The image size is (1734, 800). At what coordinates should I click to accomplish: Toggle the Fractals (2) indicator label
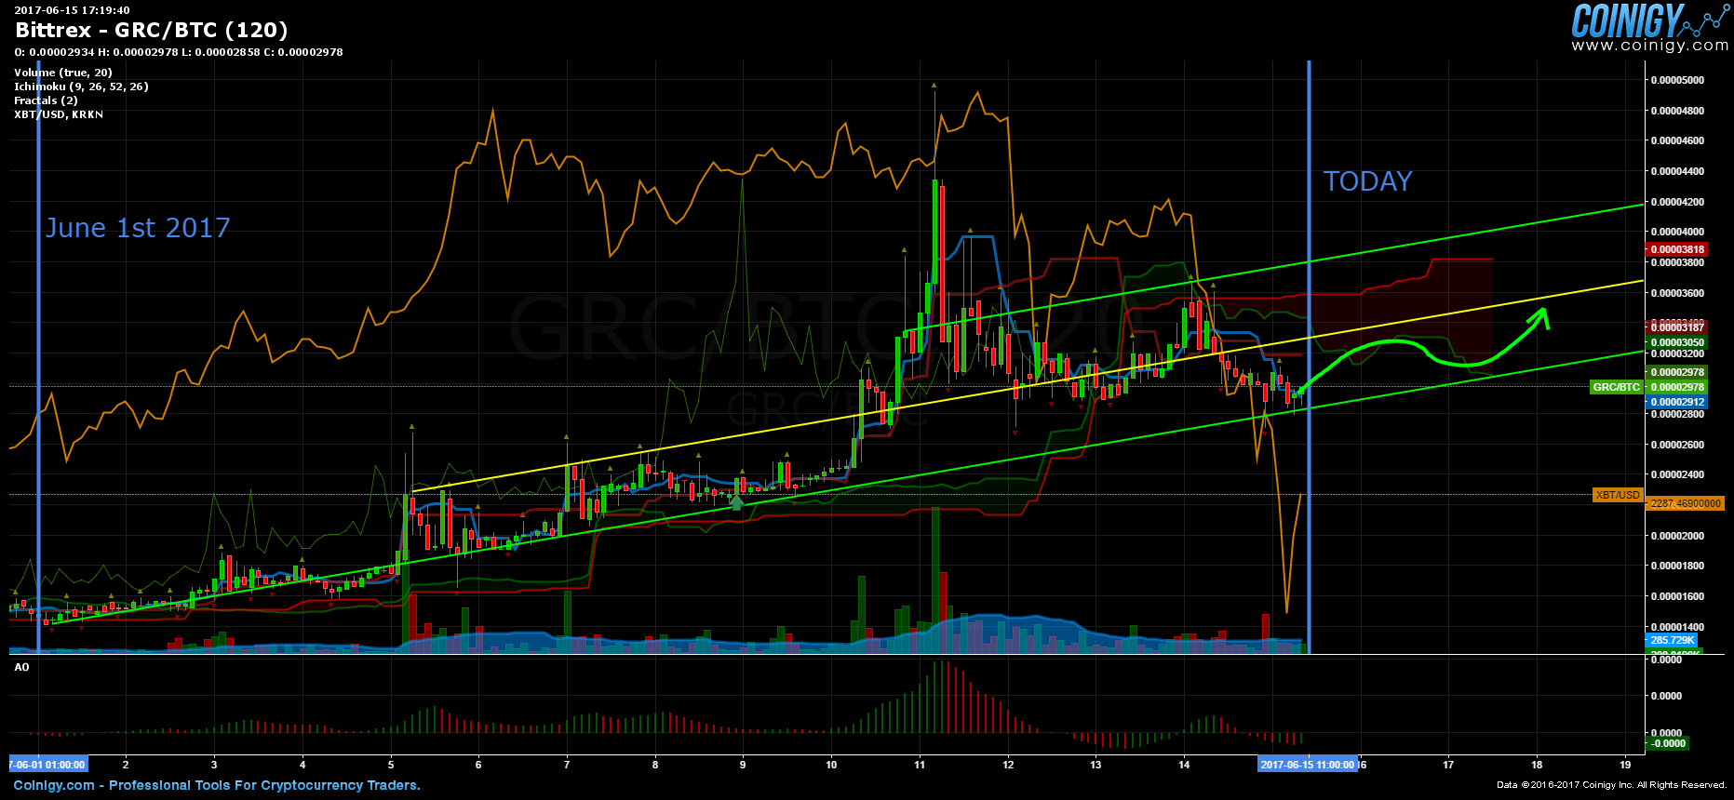[46, 100]
